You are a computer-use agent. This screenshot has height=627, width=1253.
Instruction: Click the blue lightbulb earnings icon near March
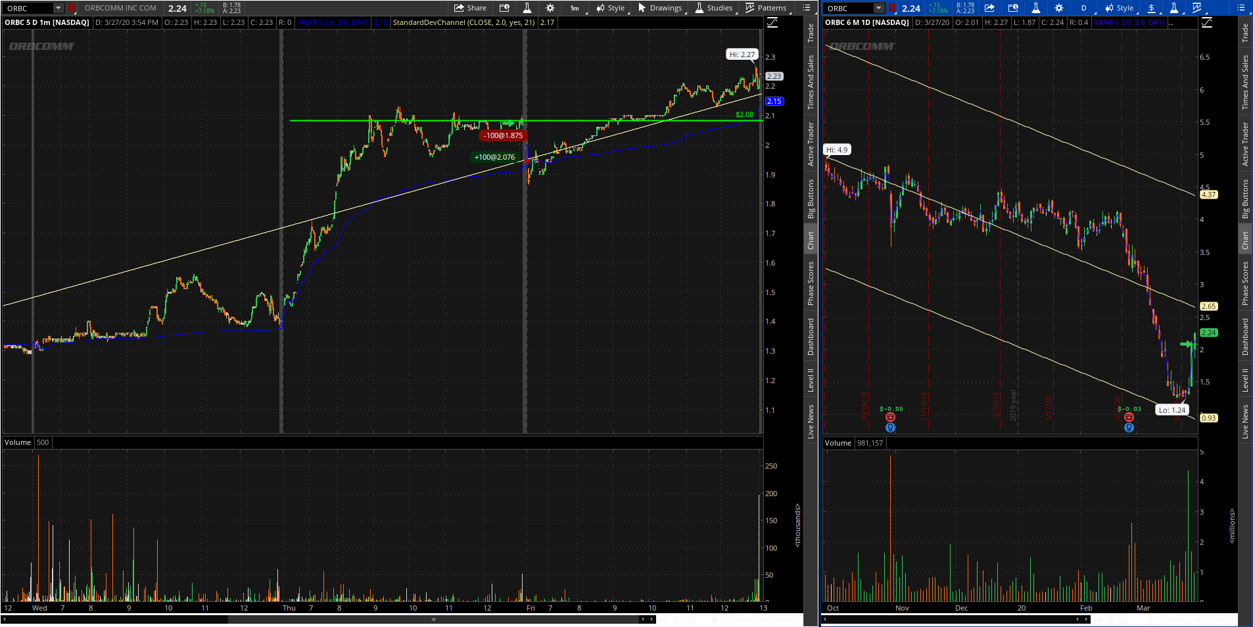point(1129,428)
